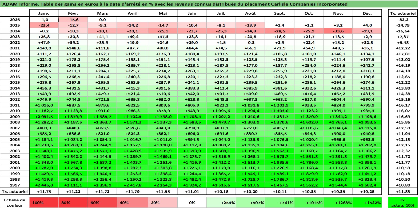Screen dimensions: 419x208
Task: Click the 1997 Janv. value "+2 446,0"
Action: 44,185
